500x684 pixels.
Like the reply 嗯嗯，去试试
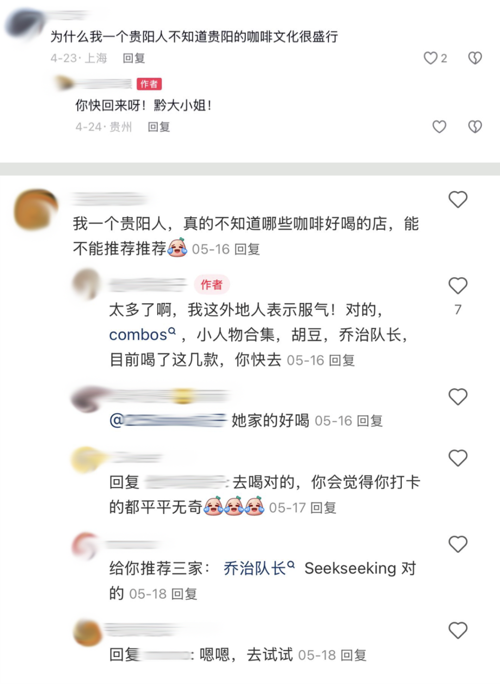click(x=458, y=630)
